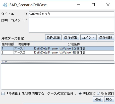
Task: Click inside the 説明・コメント text area
Action: (72, 25)
